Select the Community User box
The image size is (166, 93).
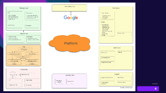(70, 8)
